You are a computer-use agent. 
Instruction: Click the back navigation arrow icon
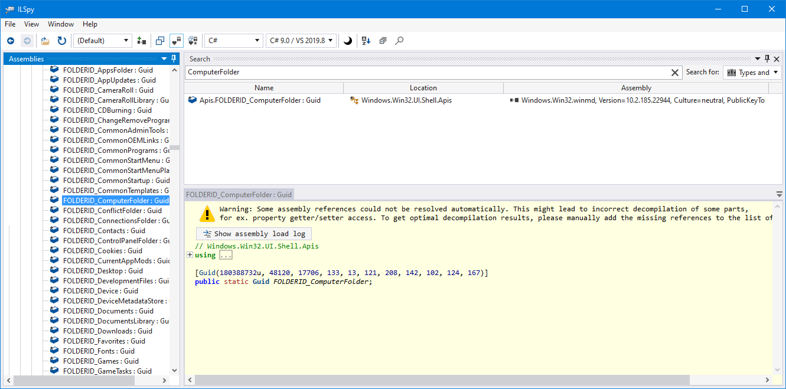[10, 40]
